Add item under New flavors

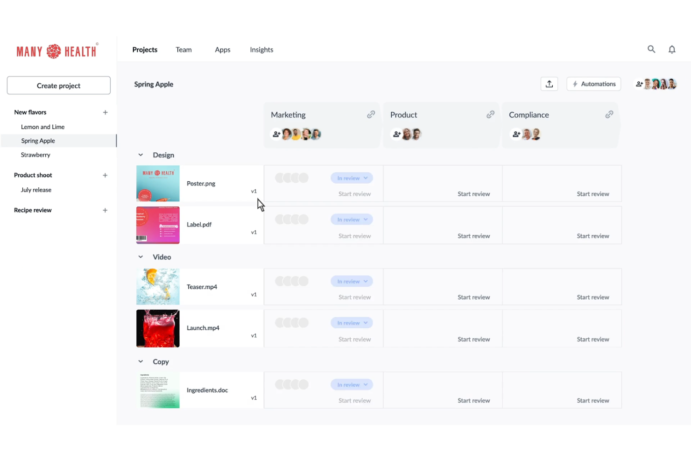pyautogui.click(x=106, y=113)
